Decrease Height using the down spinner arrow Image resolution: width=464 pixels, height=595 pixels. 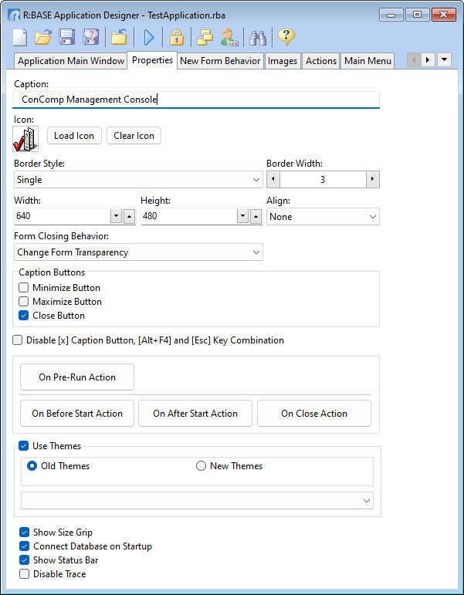242,216
